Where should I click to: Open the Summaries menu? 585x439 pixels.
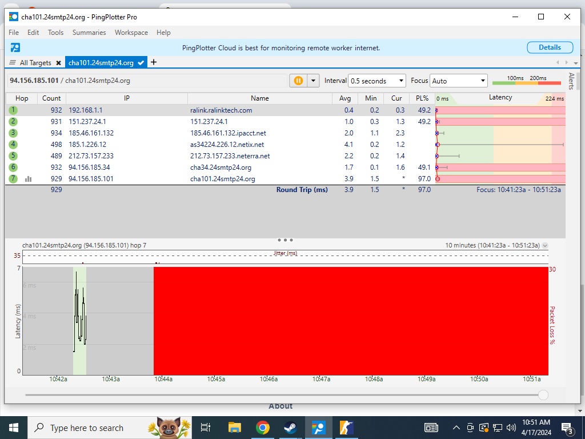tap(89, 33)
